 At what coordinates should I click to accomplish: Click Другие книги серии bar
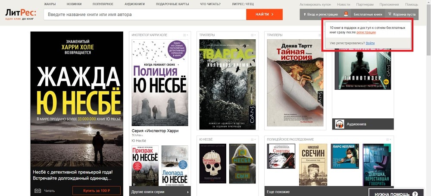coord(160,192)
